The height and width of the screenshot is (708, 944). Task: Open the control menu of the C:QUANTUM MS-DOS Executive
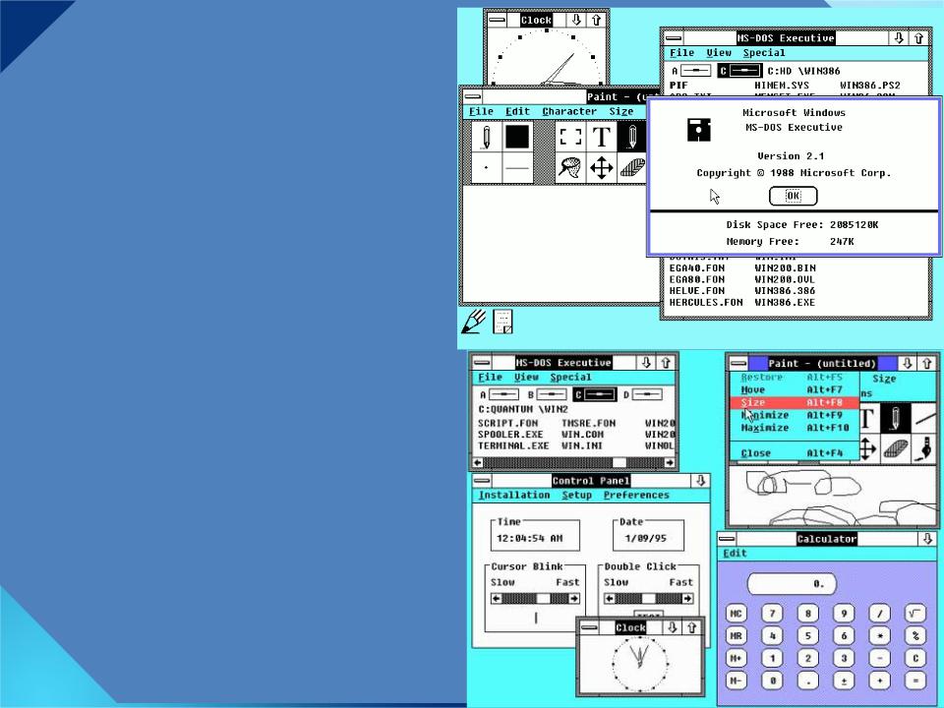pos(481,363)
